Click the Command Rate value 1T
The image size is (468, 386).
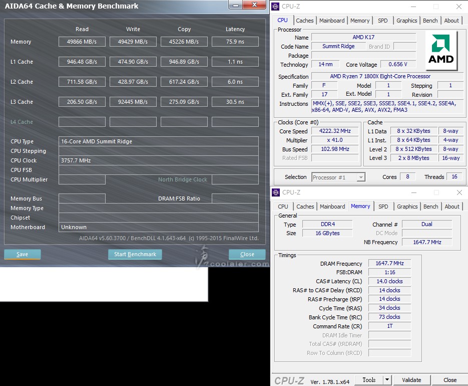[390, 326]
